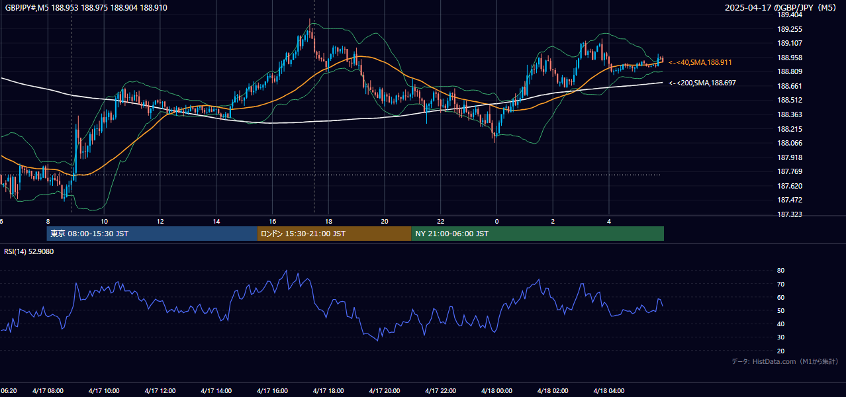Select the 東京 08:00-15:30 JST session bar
The width and height of the screenshot is (846, 397).
pyautogui.click(x=152, y=234)
